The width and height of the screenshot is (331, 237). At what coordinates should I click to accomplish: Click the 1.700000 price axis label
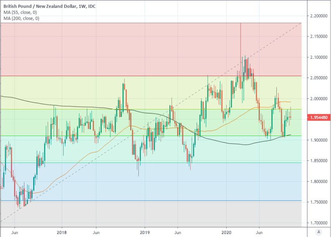pos(318,223)
